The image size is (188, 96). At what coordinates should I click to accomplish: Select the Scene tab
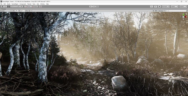coord(3,9)
